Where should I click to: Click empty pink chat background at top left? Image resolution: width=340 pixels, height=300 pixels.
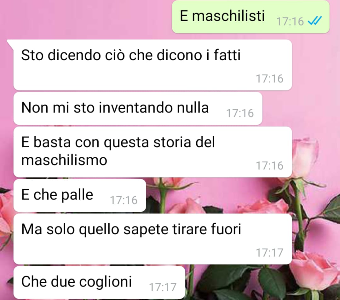pyautogui.click(x=82, y=17)
